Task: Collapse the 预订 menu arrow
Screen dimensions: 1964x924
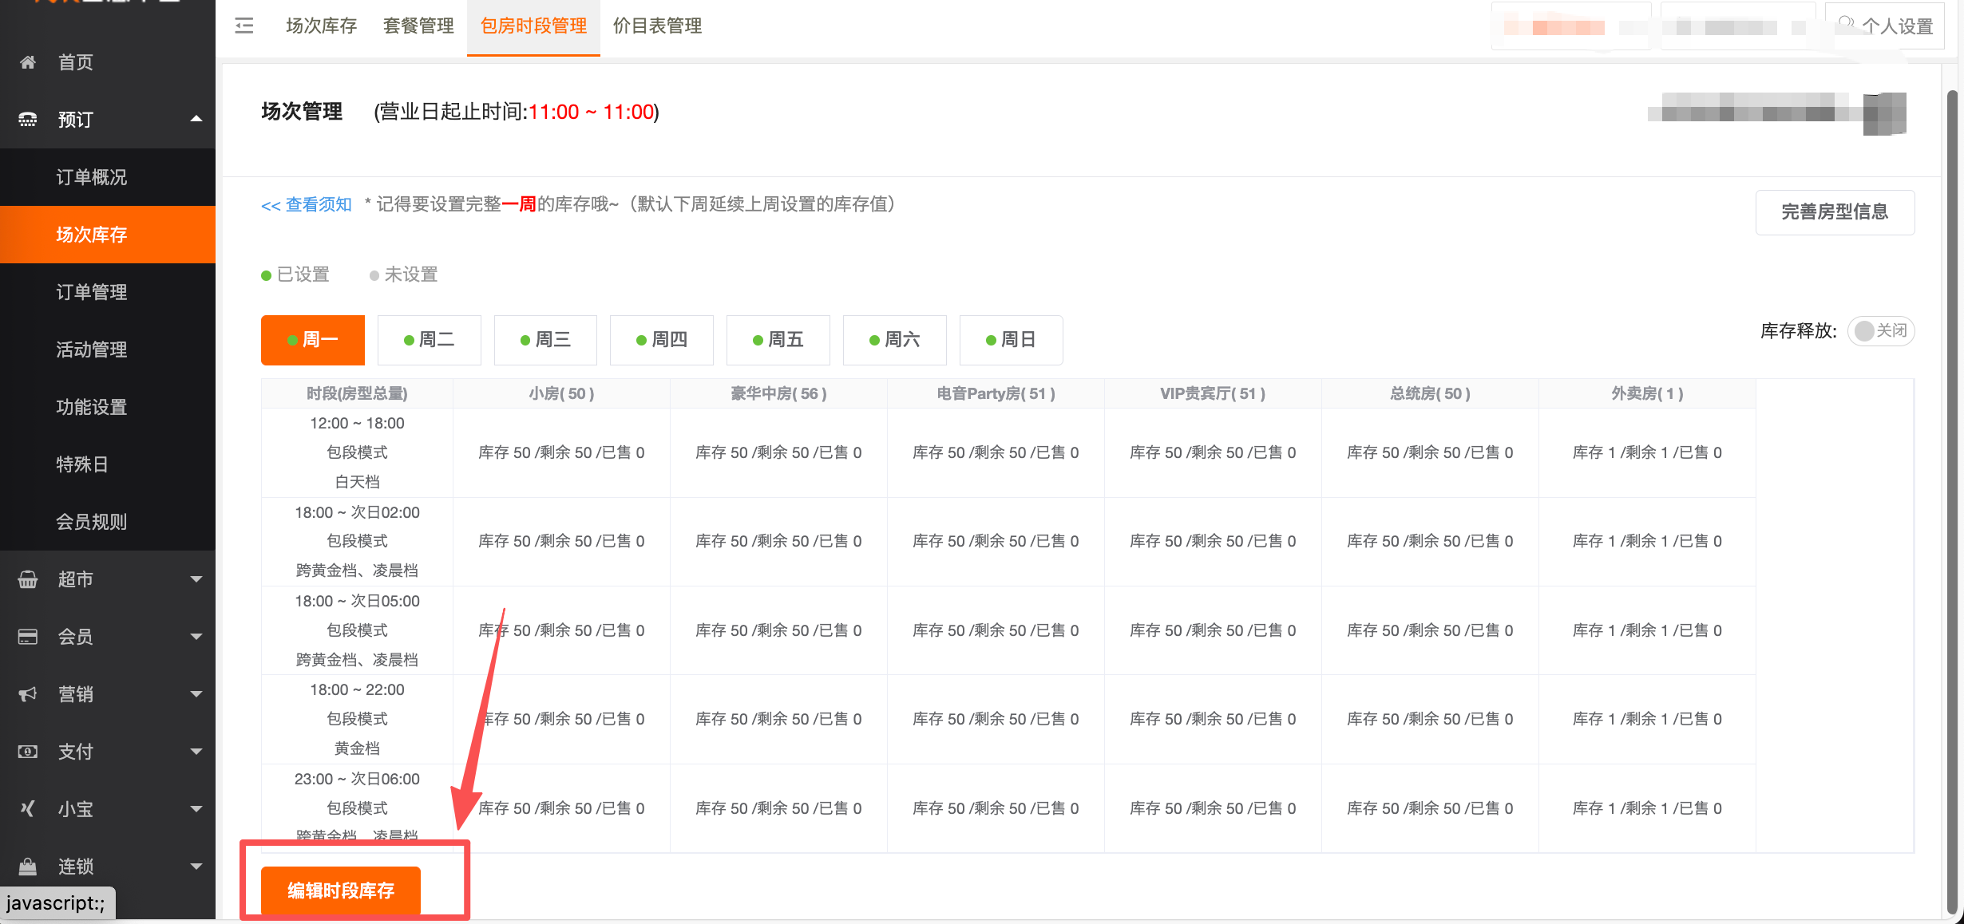Action: (x=196, y=119)
